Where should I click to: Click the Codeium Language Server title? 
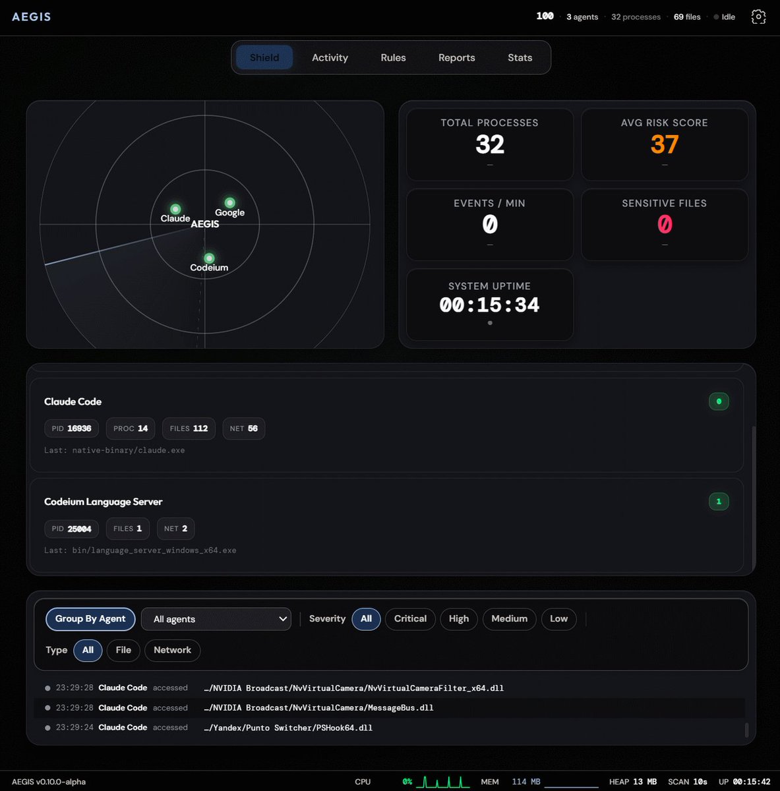103,502
